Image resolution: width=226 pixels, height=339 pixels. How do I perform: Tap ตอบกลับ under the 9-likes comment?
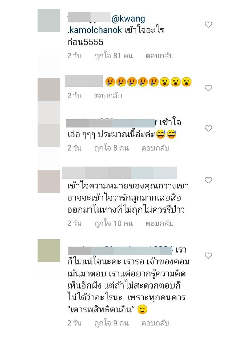coord(155,323)
